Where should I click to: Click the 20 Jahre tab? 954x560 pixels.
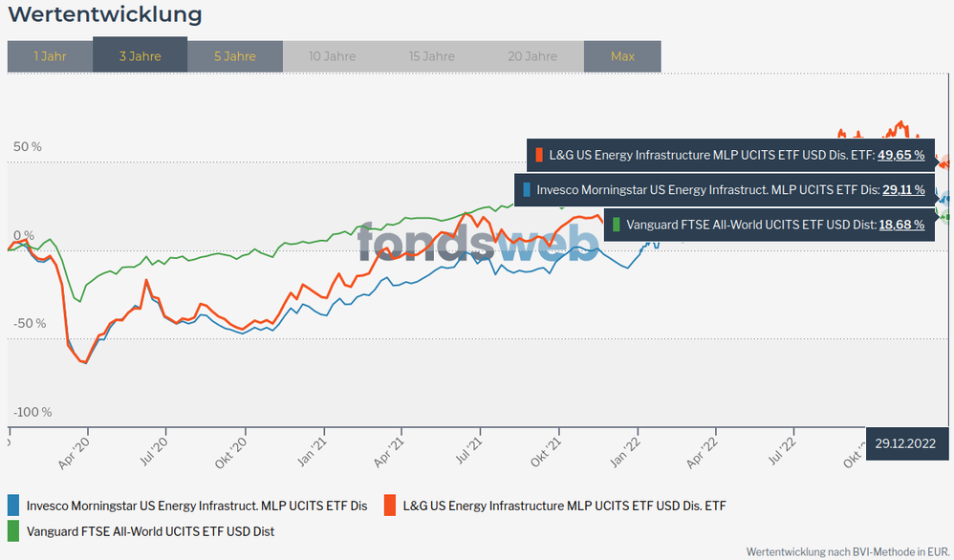(x=531, y=56)
